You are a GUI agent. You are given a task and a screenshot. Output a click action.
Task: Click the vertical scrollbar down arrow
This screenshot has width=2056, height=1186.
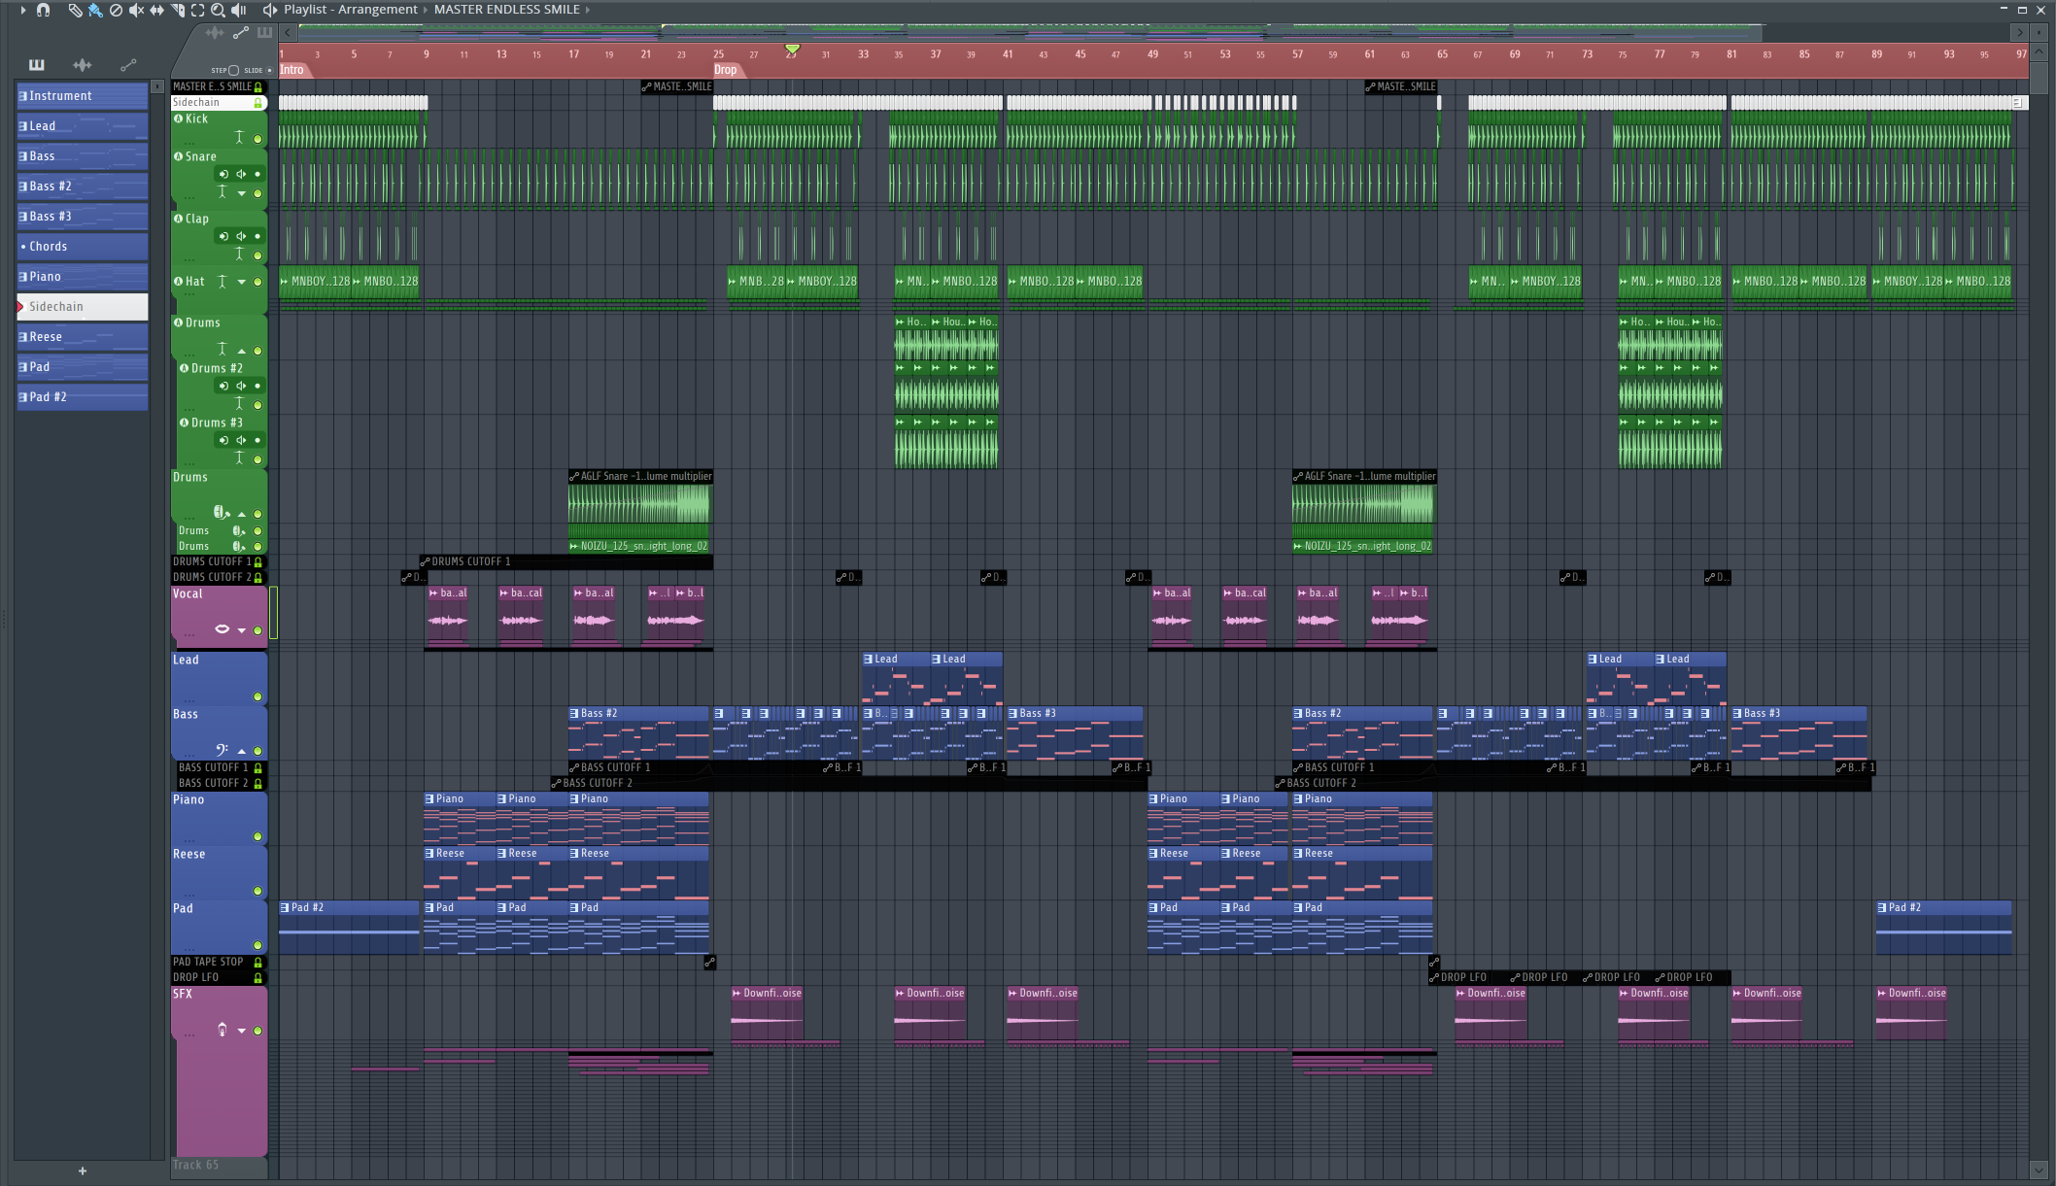[x=2039, y=1169]
